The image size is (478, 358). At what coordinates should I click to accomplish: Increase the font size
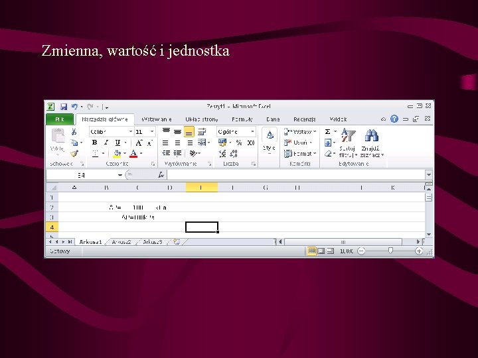(x=139, y=143)
